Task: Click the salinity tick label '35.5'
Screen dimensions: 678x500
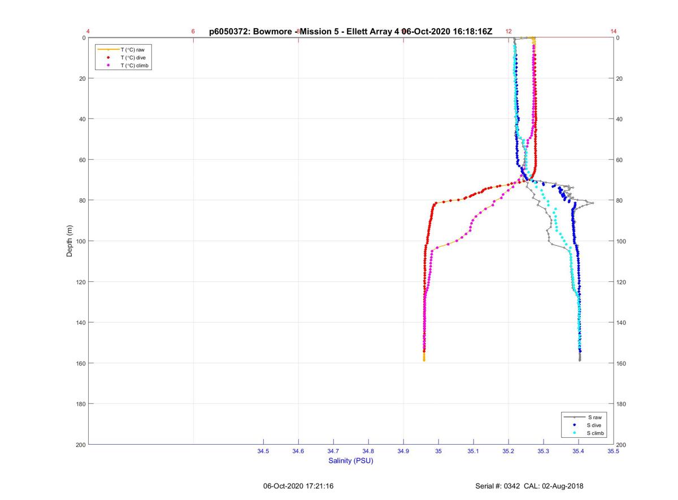Action: coord(614,451)
